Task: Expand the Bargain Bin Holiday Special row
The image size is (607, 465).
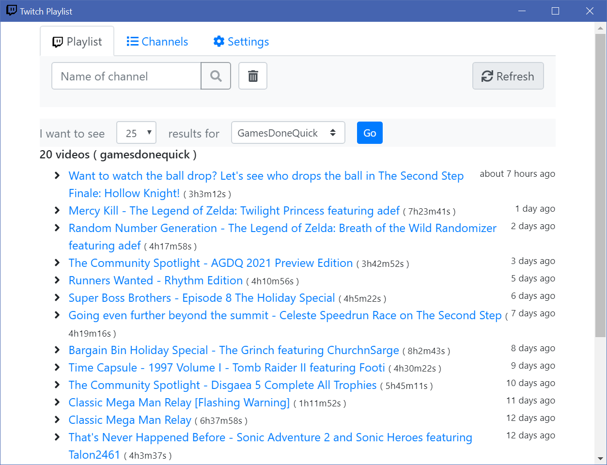Action: [57, 350]
